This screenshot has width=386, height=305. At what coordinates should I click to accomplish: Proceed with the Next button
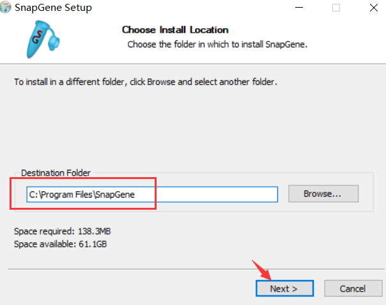coord(284,288)
